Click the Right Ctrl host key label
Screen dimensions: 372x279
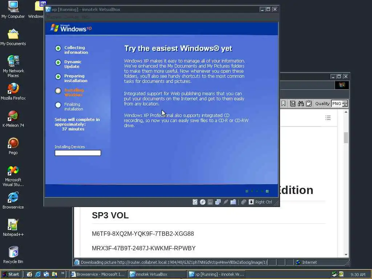[264, 202]
